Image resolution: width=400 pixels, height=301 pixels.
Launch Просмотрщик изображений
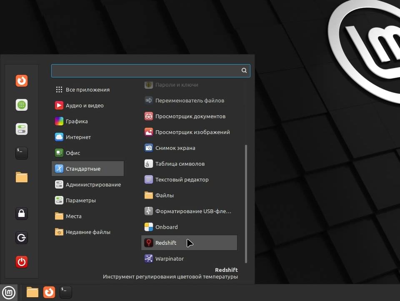coord(189,132)
